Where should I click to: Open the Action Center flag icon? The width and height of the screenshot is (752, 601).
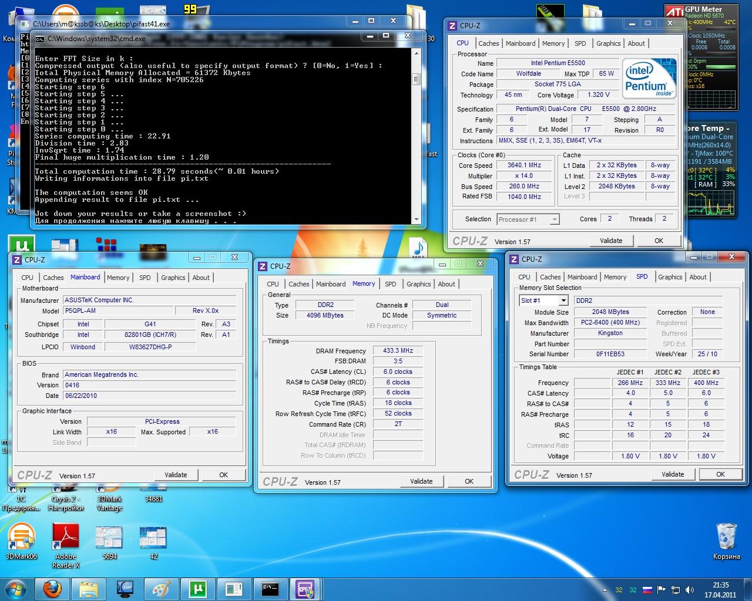662,590
